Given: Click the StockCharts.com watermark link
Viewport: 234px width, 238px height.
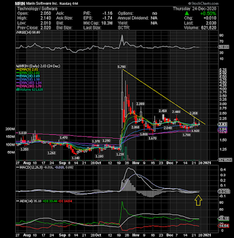Looking at the screenshot, I should tap(203, 4).
